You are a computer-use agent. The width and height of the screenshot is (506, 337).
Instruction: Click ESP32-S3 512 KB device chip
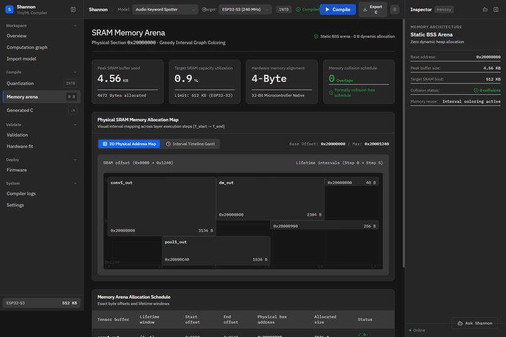tap(41, 303)
